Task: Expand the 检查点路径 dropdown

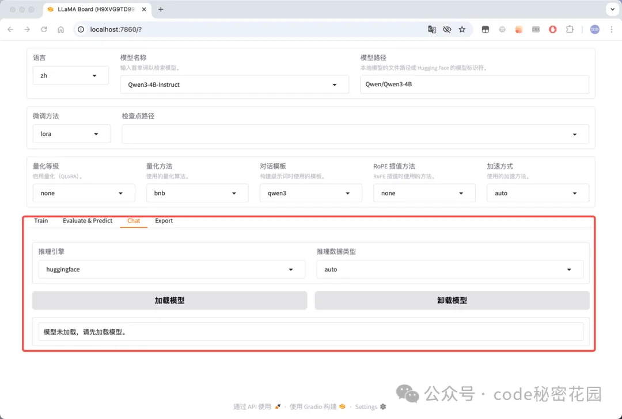Action: point(355,134)
